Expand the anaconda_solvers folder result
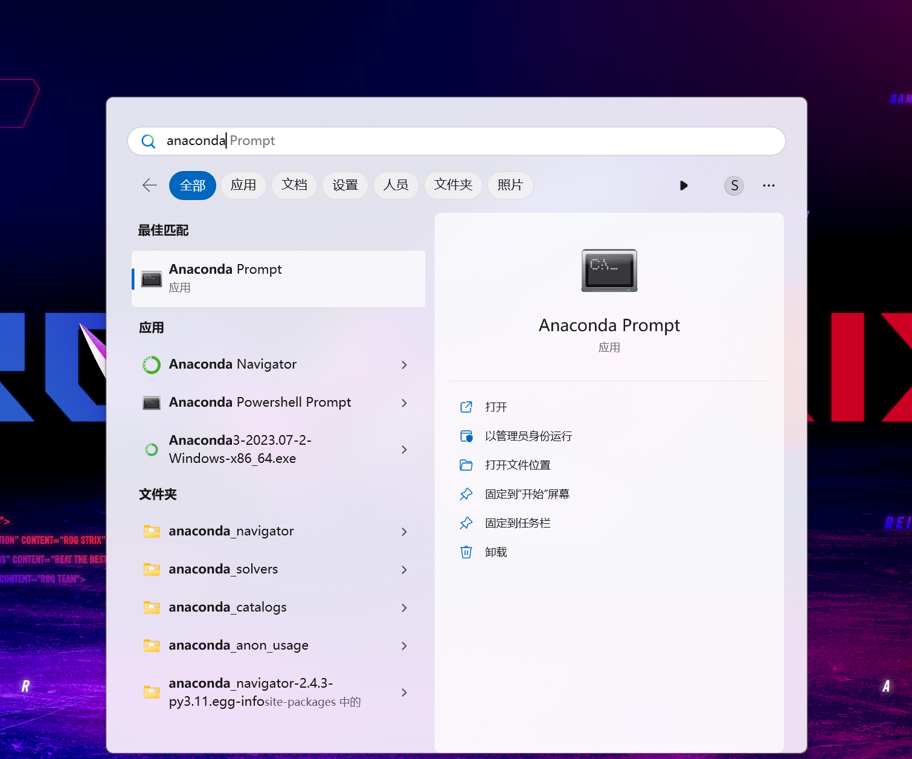 (403, 569)
